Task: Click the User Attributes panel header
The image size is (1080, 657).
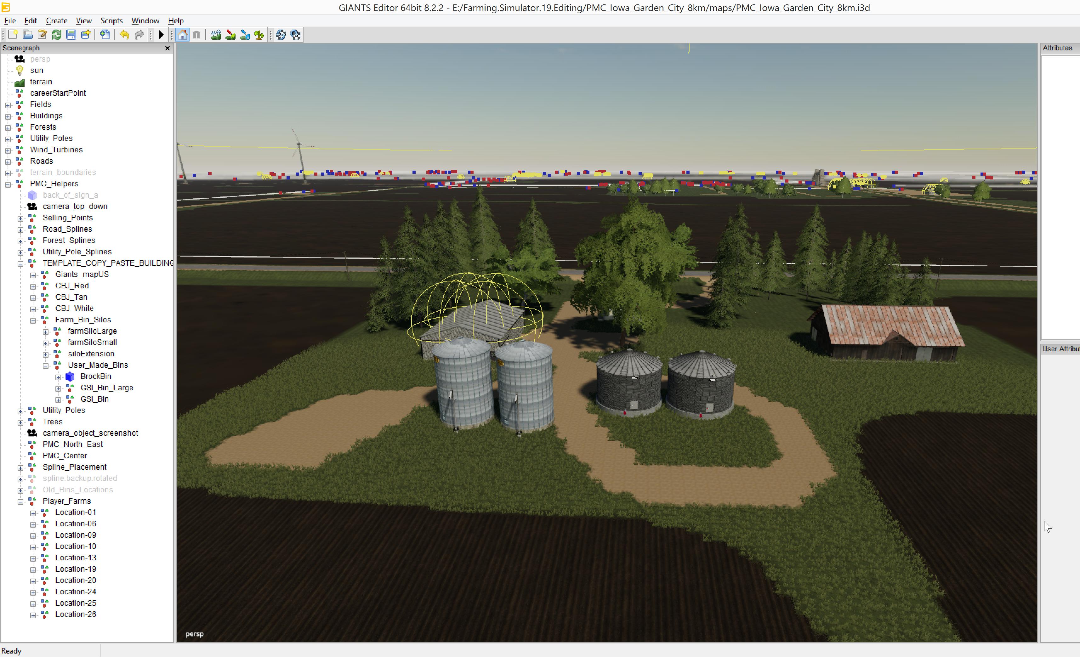Action: click(1061, 349)
